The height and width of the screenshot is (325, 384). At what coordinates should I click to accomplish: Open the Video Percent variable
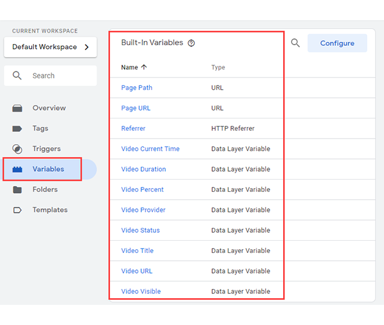[142, 189]
